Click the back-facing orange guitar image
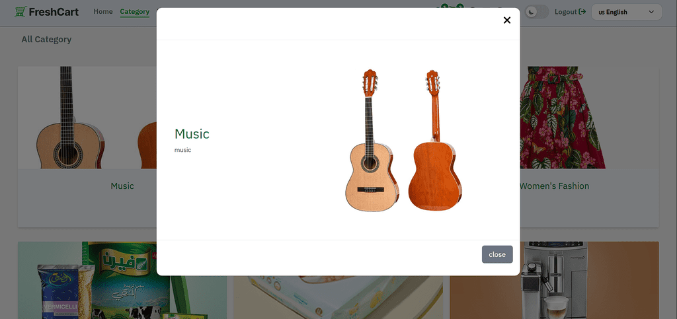The height and width of the screenshot is (319, 677). (435, 140)
